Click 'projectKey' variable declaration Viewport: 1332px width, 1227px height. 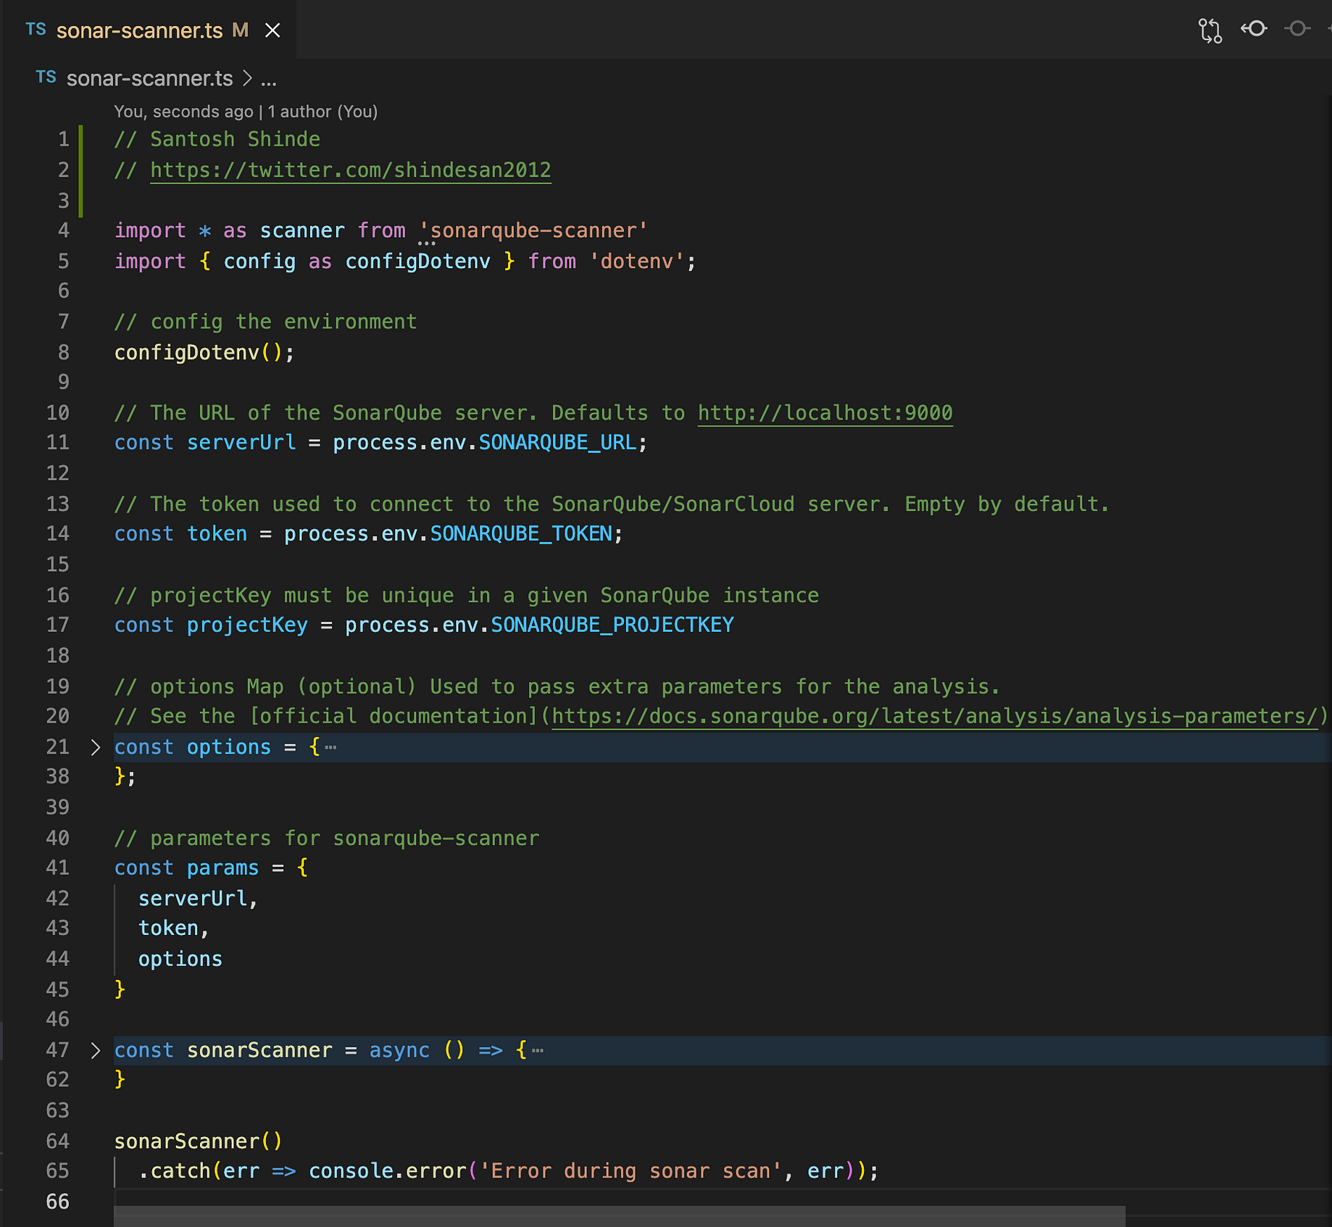pyautogui.click(x=247, y=625)
